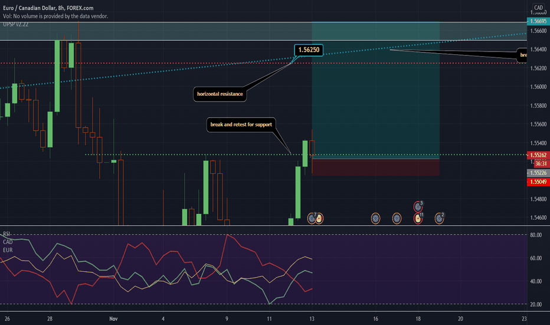Click the '13' date on time axis
This screenshot has width=550, height=325.
(x=312, y=318)
